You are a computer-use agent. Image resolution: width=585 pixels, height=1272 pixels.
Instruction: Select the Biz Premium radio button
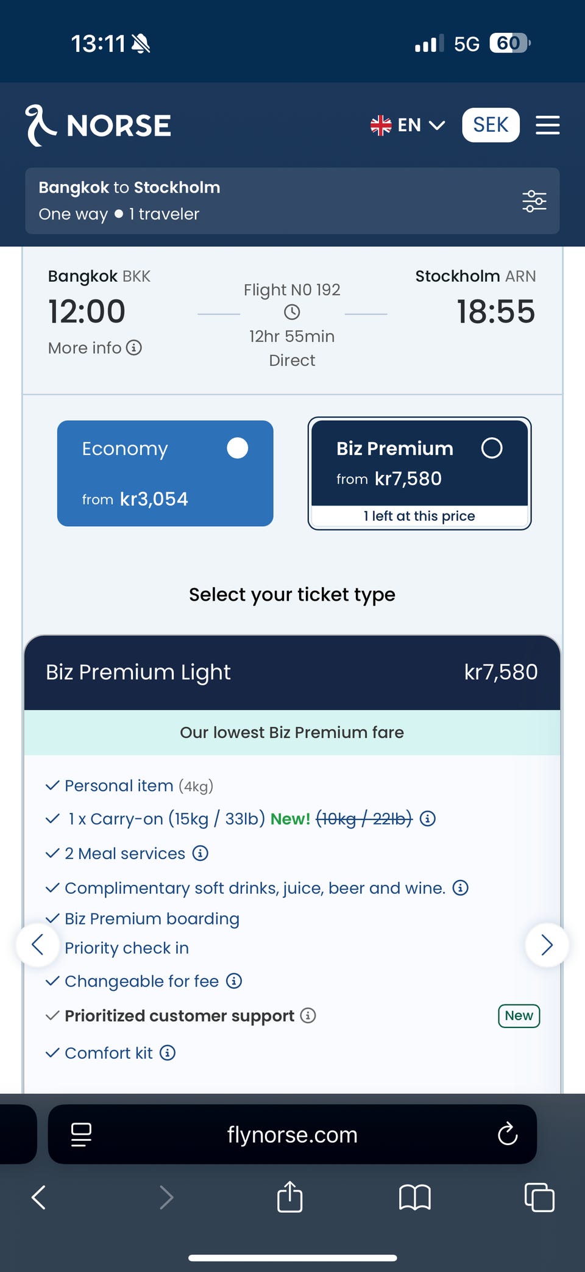pyautogui.click(x=491, y=448)
